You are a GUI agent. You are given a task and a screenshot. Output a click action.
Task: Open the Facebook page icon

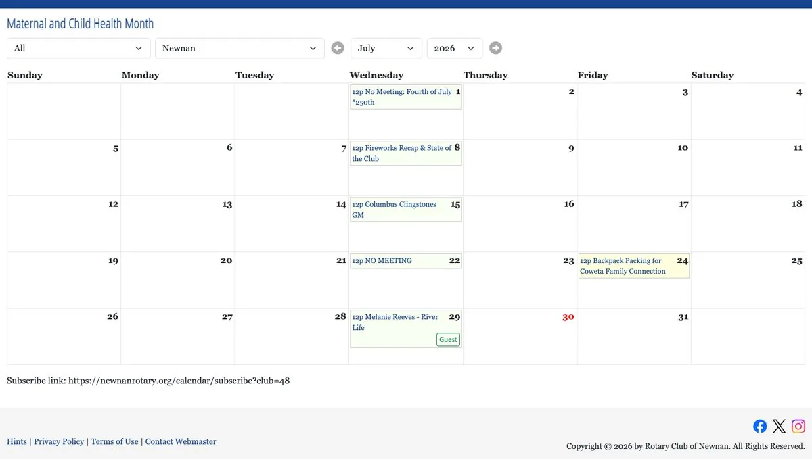pyautogui.click(x=760, y=426)
